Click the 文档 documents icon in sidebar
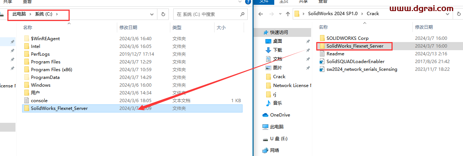 coord(268,59)
